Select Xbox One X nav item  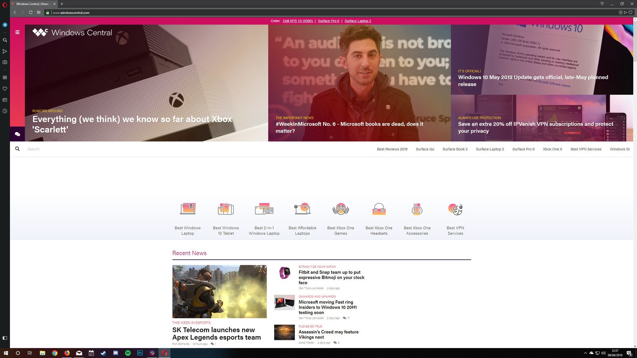(x=552, y=149)
